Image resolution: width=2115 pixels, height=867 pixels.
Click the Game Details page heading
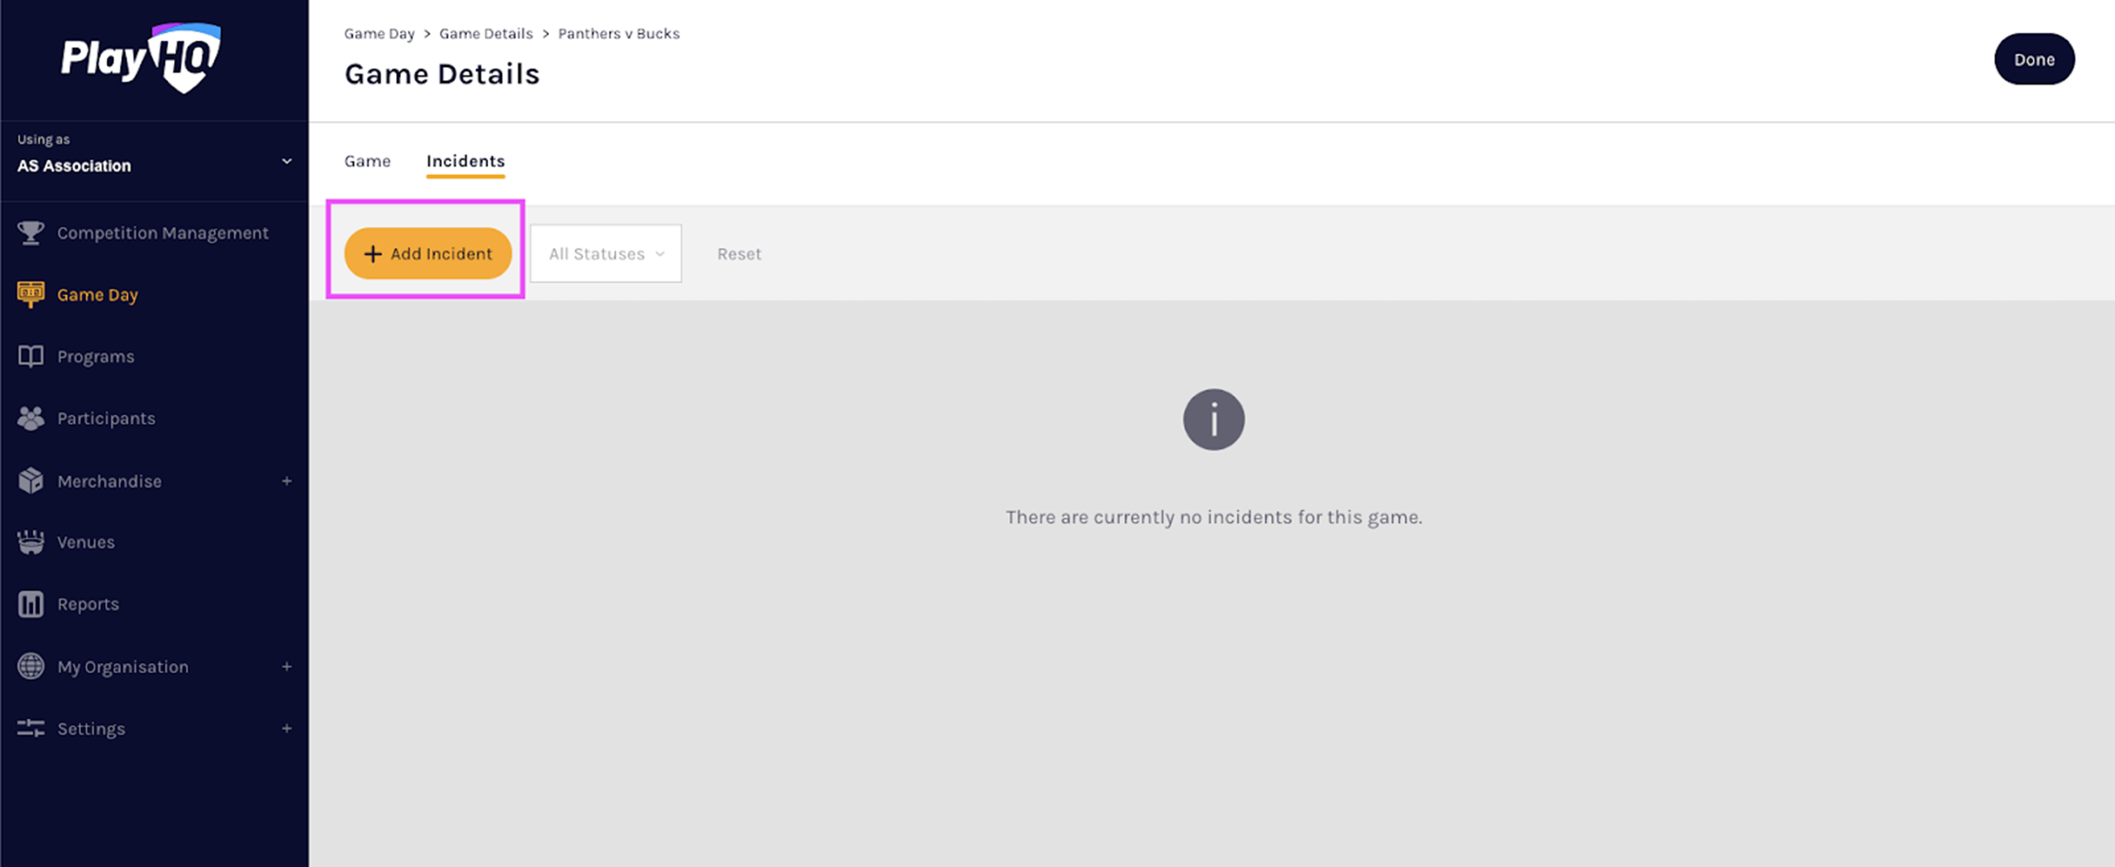442,74
